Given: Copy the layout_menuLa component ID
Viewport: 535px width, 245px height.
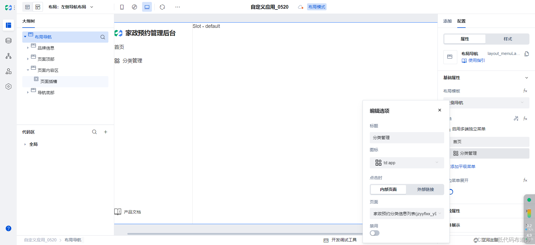Looking at the screenshot, I should (x=527, y=54).
